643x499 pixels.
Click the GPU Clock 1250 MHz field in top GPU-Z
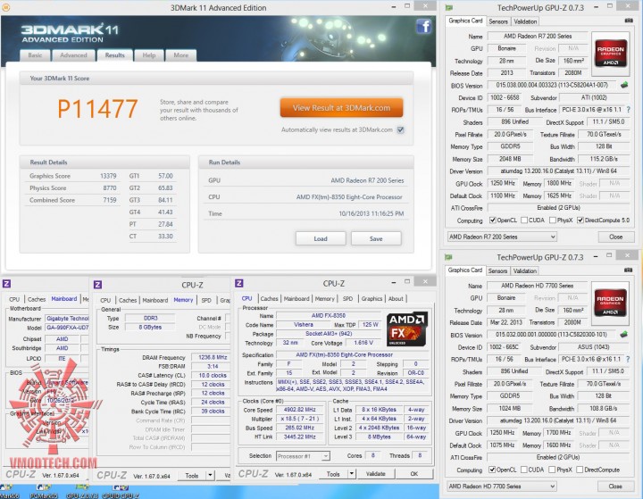coord(502,183)
